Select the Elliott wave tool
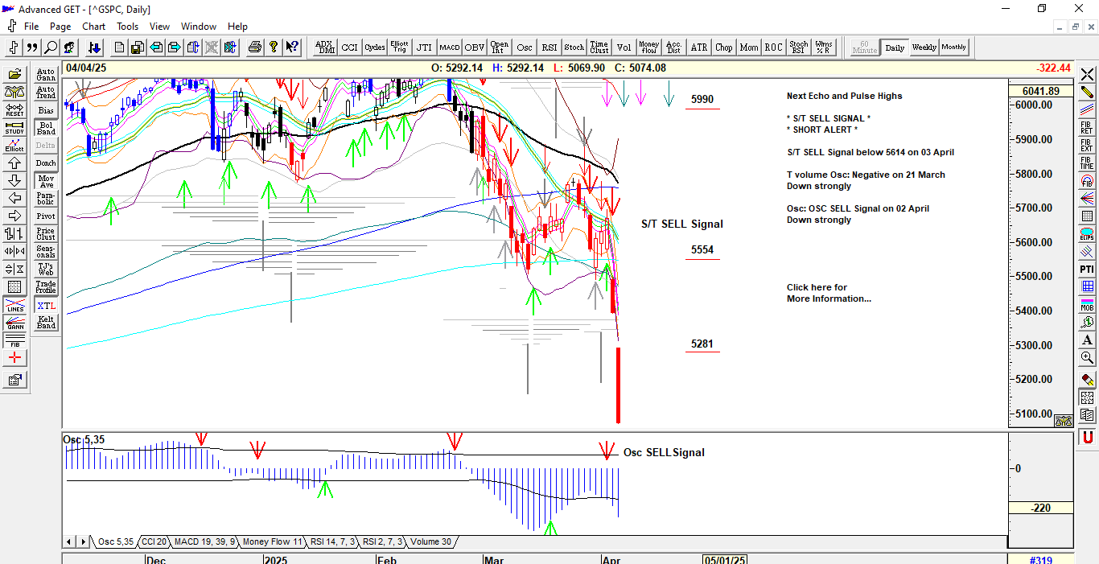The height and width of the screenshot is (564, 1099). 14,145
